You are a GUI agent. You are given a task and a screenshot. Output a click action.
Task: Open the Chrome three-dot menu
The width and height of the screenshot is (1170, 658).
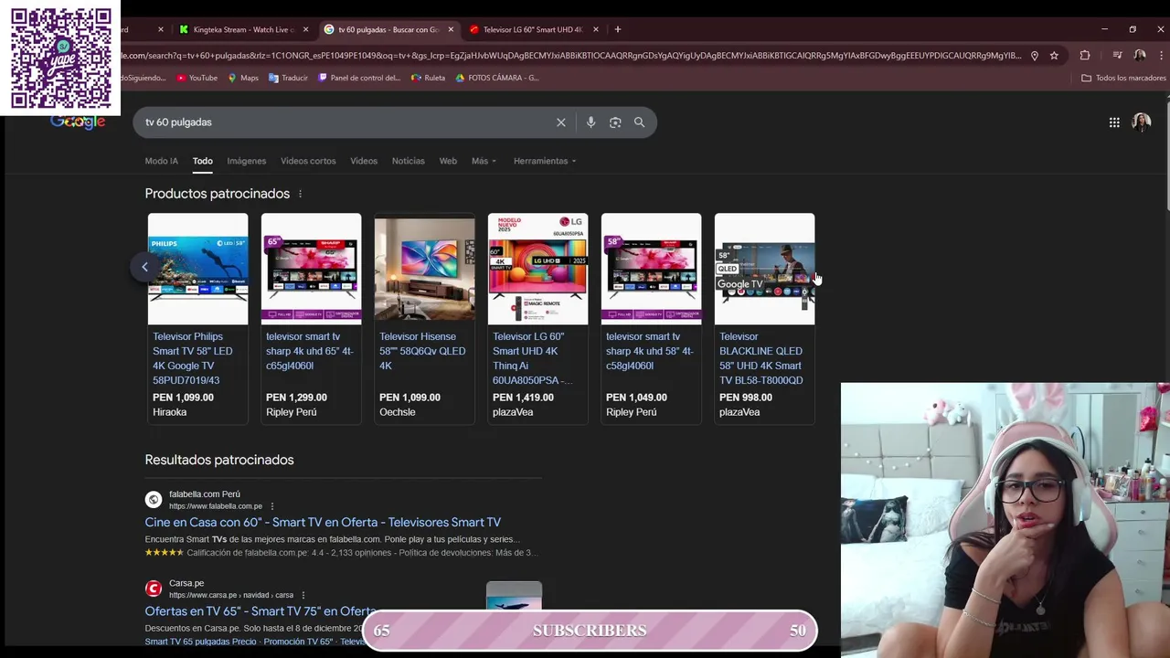(x=1160, y=56)
